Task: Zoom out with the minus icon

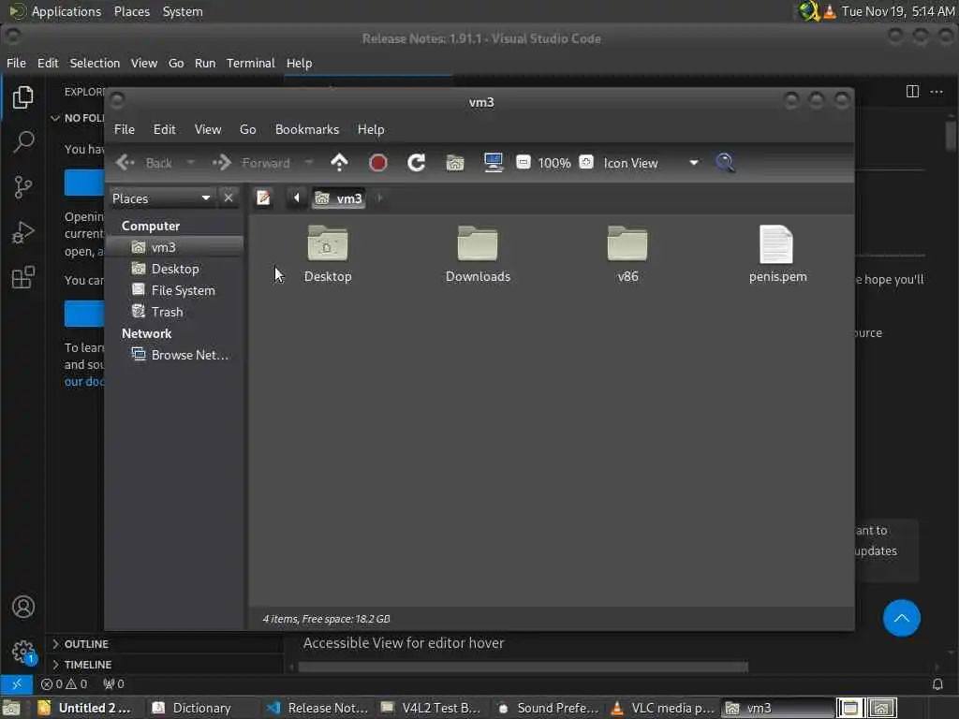Action: click(523, 162)
